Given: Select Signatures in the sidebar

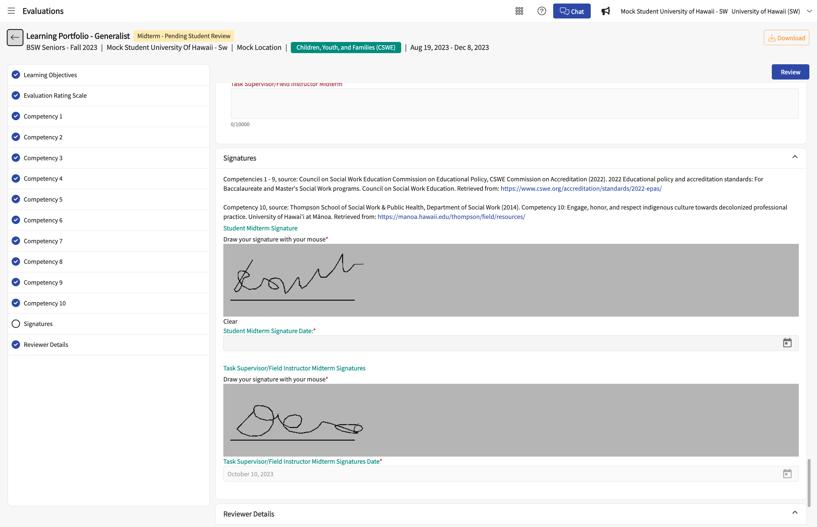Looking at the screenshot, I should pos(109,324).
